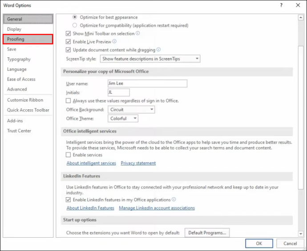Open Customize Ribbon settings

[x=28, y=100]
